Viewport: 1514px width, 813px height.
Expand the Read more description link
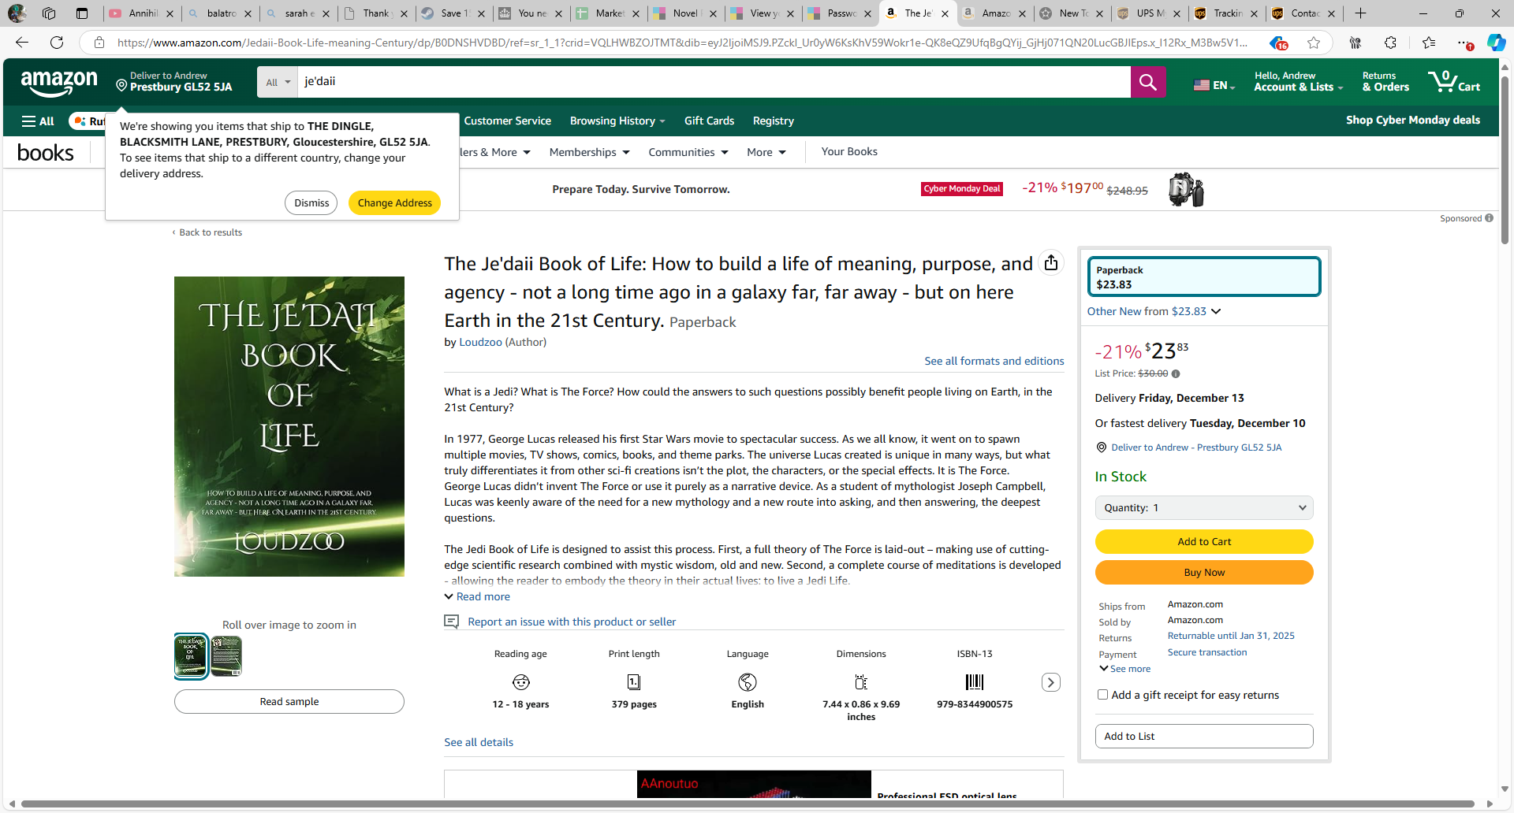point(483,597)
